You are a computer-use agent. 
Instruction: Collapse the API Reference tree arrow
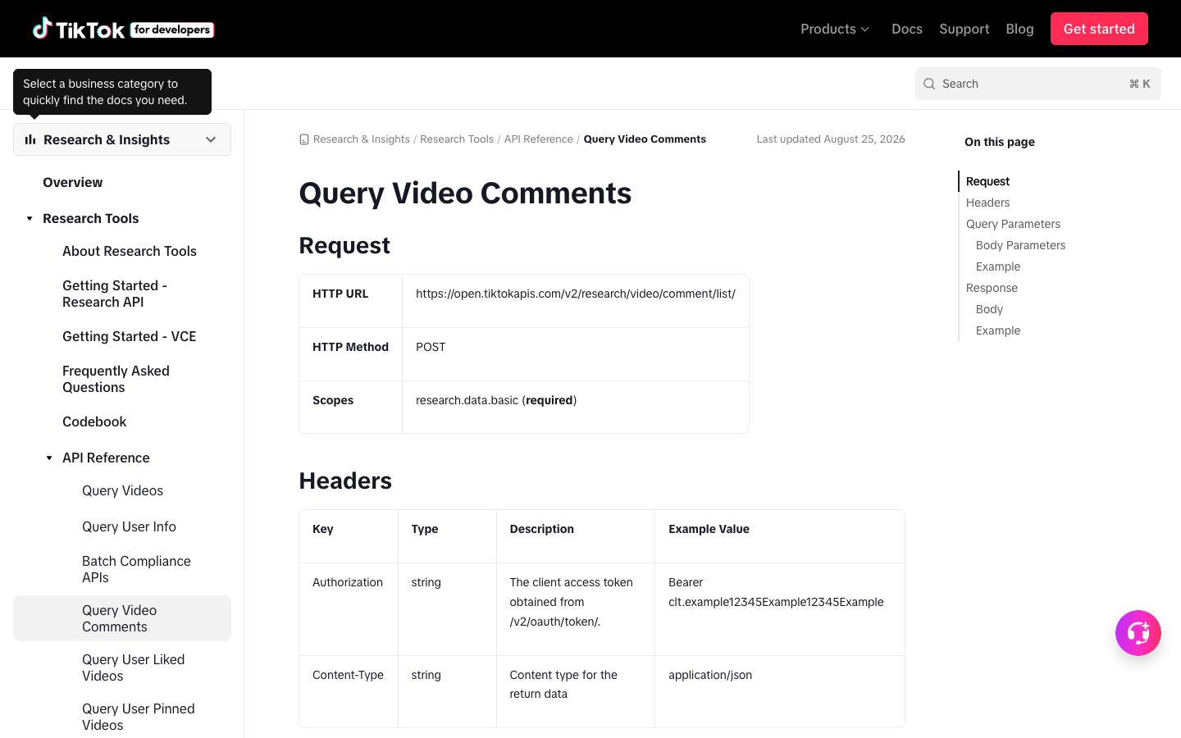(x=49, y=458)
